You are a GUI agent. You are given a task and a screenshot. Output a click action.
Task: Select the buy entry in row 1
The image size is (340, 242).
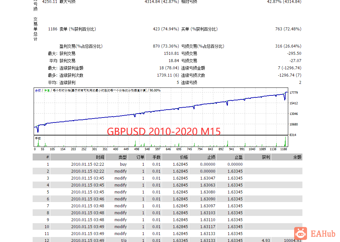coord(123,164)
